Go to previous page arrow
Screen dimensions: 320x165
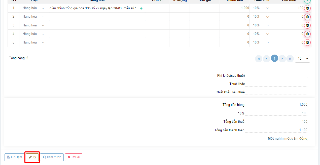[x=266, y=59]
